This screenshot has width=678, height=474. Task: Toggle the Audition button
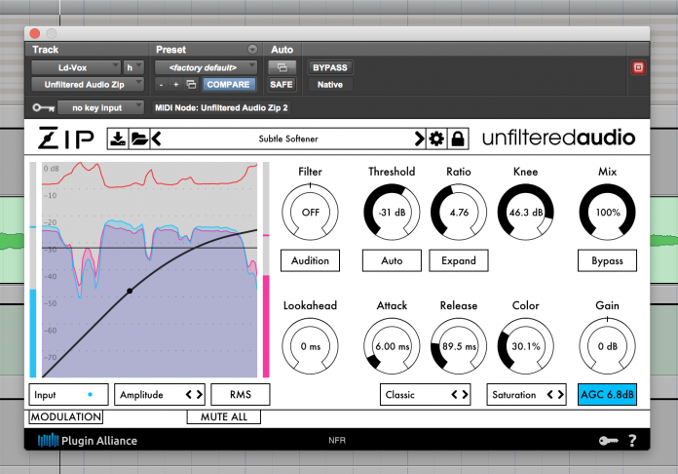tap(310, 260)
